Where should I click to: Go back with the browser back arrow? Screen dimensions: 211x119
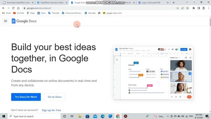(x=3, y=8)
